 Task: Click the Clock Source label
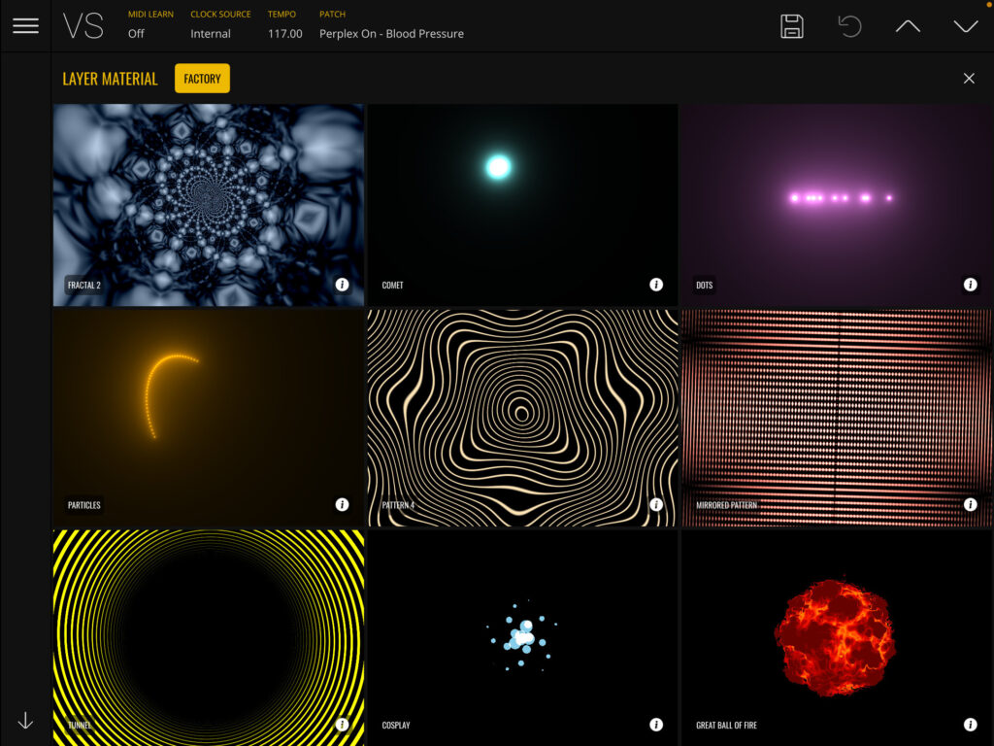click(x=220, y=14)
